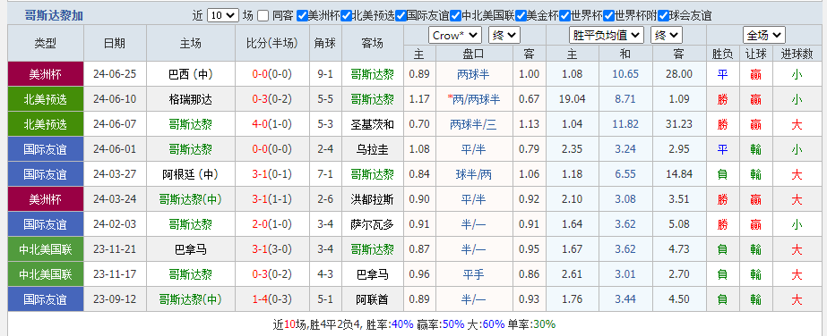Viewport: 827px width, 336px height.
Task: Uncheck the 北美预选 filter checkbox
Action: pyautogui.click(x=346, y=16)
